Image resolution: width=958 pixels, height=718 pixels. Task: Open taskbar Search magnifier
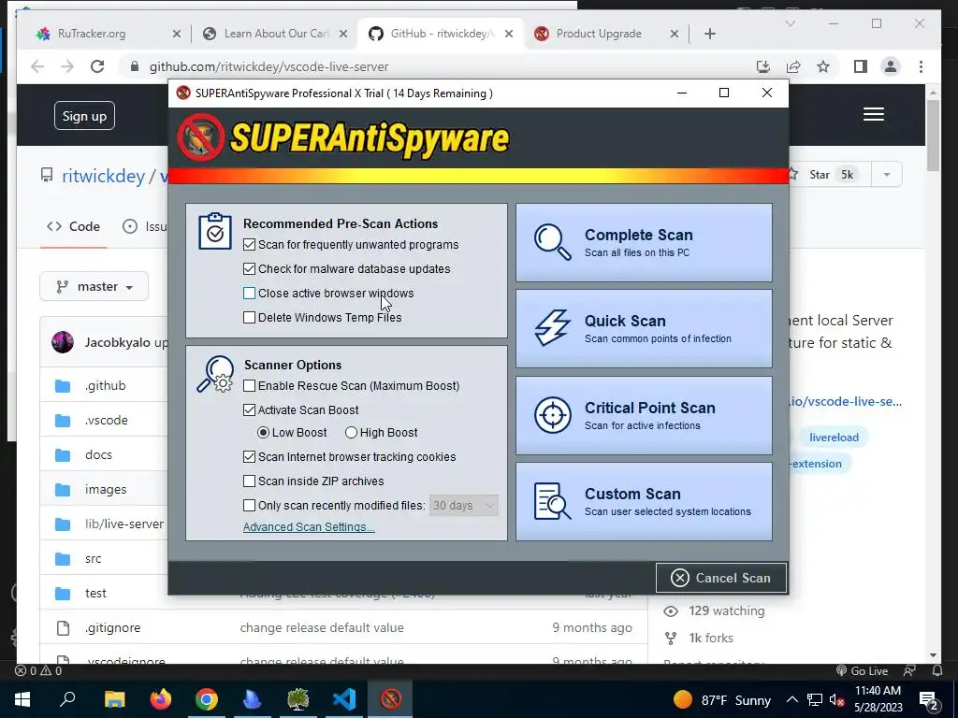pyautogui.click(x=67, y=699)
